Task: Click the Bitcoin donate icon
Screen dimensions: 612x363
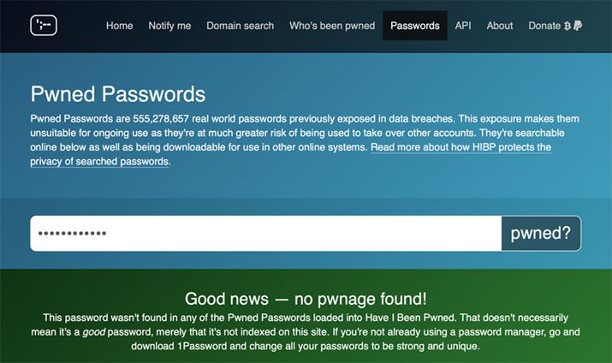Action: [x=568, y=26]
